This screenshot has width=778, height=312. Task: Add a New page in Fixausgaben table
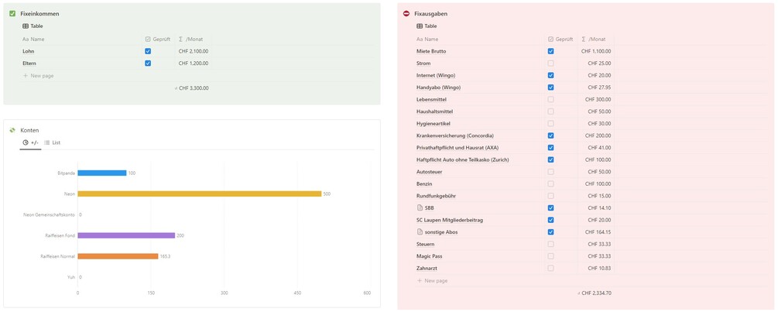[x=433, y=280]
